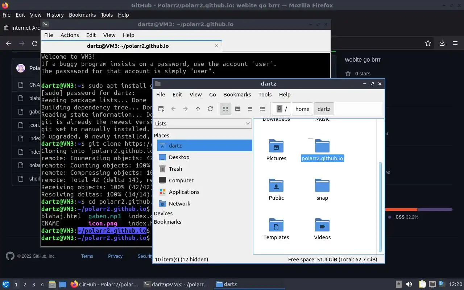Click the orange language bar segment

401,210
